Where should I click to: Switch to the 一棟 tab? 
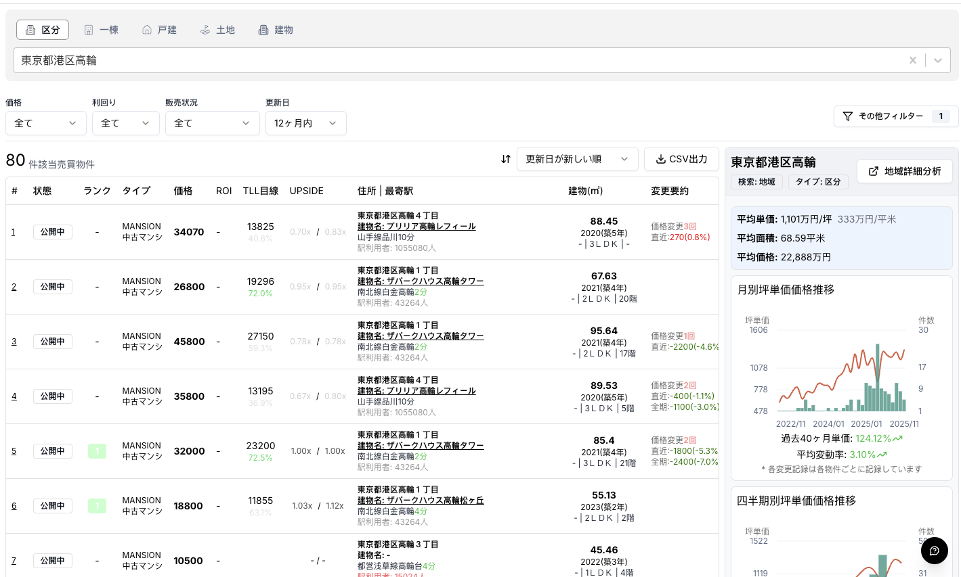[x=101, y=29]
